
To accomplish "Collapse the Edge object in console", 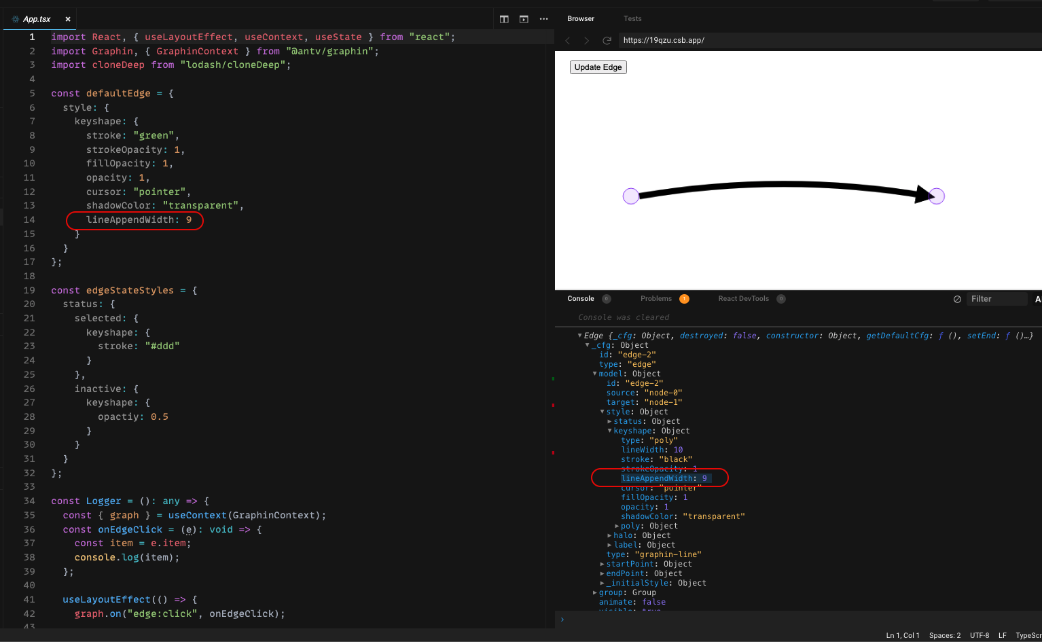I will point(580,336).
